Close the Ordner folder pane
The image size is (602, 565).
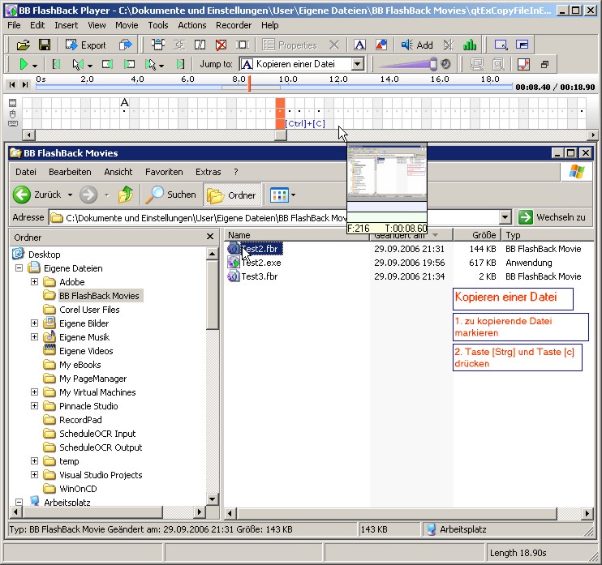[x=210, y=237]
